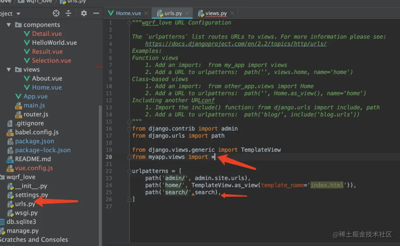Select package-lock.json file
This screenshot has height=246, width=400.
click(43, 150)
